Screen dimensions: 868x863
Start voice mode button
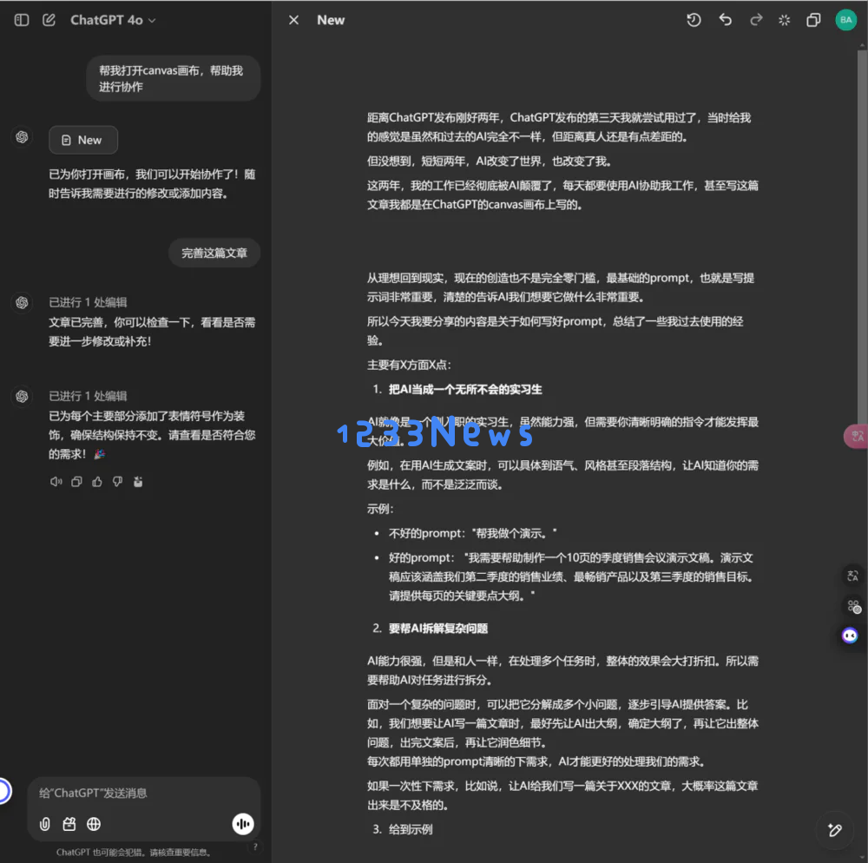click(x=242, y=824)
